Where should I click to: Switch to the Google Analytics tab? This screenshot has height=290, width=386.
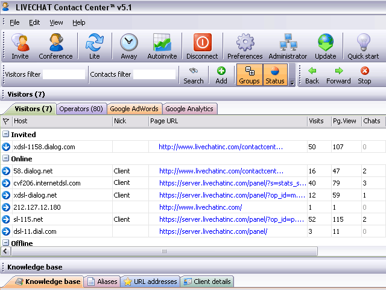tap(189, 109)
